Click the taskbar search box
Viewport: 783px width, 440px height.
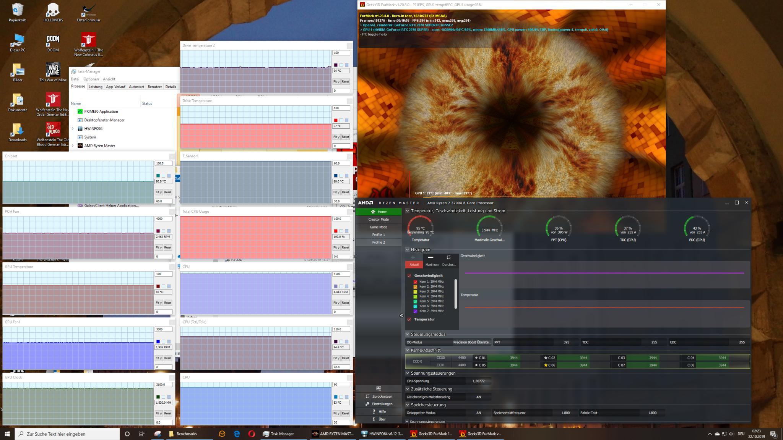pos(67,434)
